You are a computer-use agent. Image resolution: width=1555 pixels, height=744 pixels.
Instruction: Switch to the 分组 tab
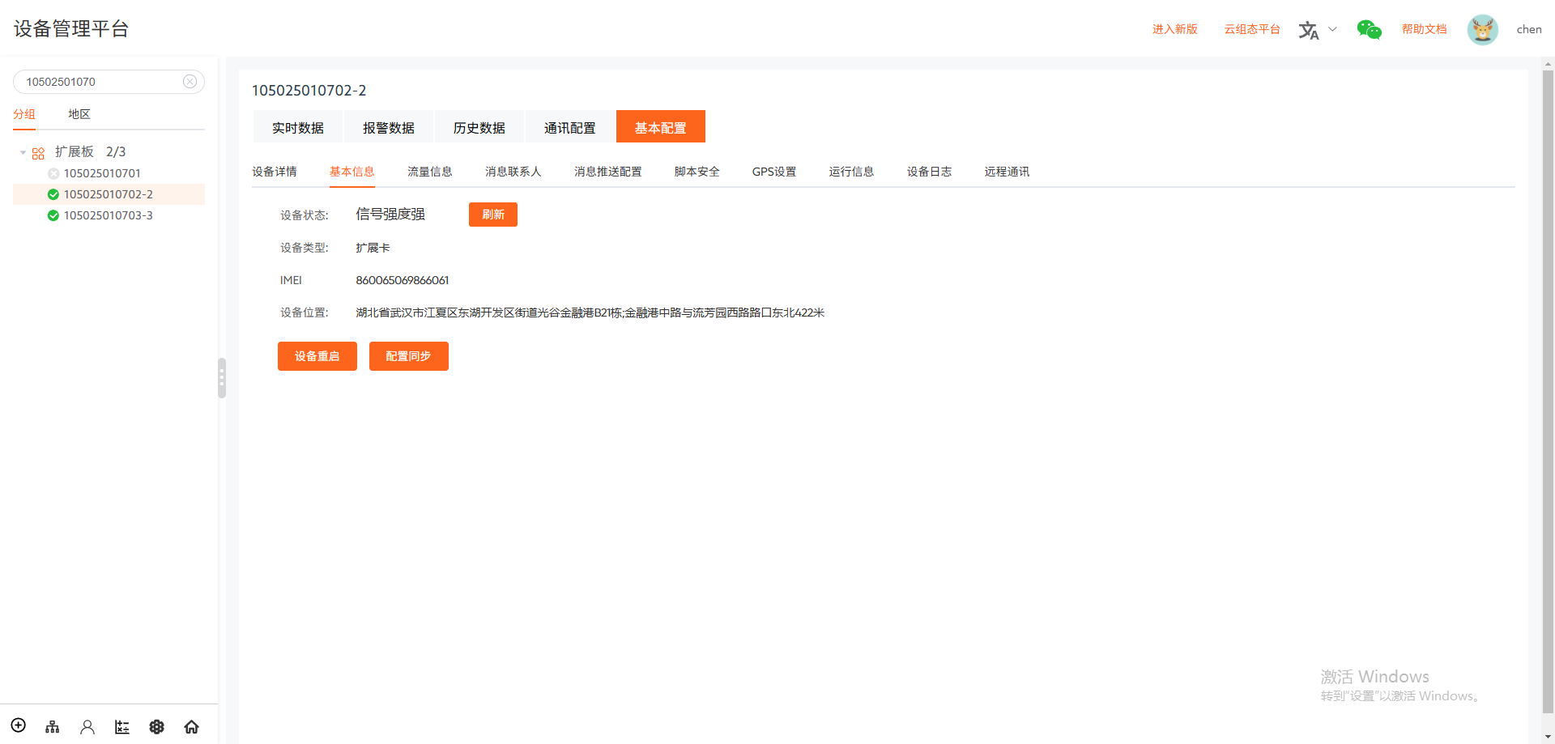24,114
